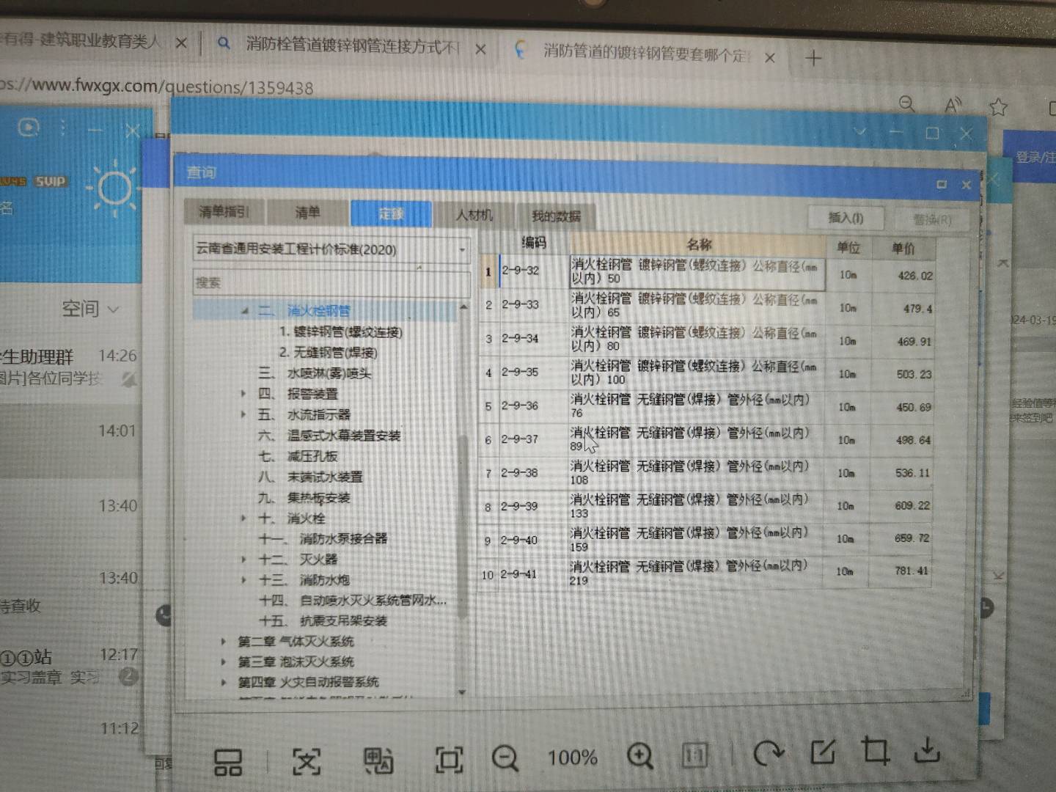Click the browser zoom magnifier icon in address bar

coord(907,104)
